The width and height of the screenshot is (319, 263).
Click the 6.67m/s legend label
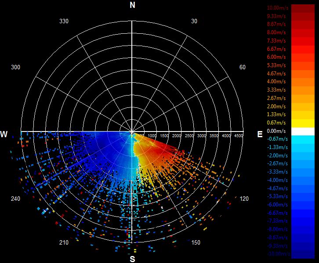276,49
